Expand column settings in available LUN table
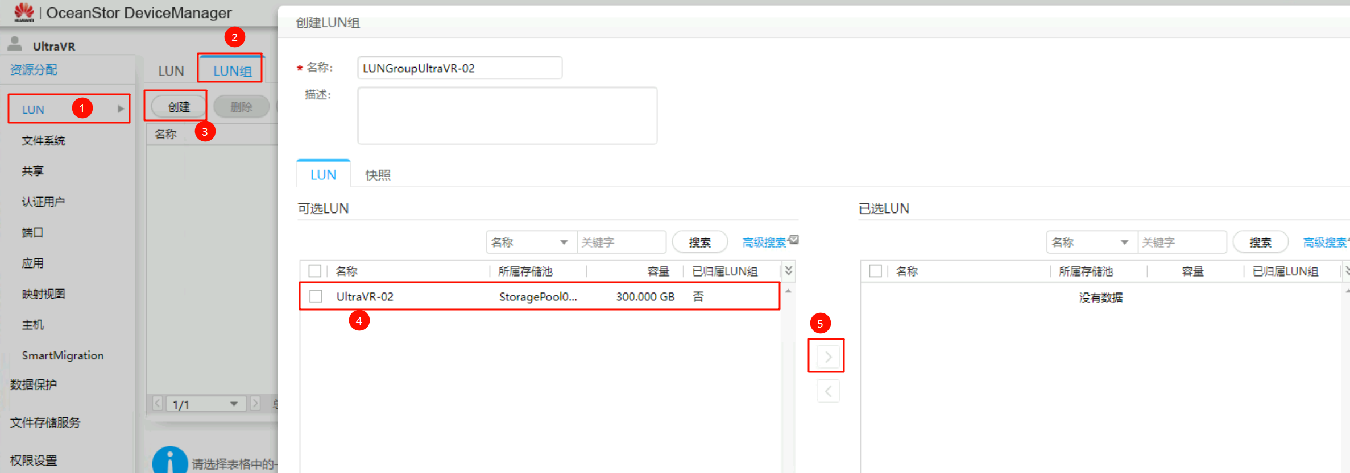The width and height of the screenshot is (1350, 473). tap(789, 271)
